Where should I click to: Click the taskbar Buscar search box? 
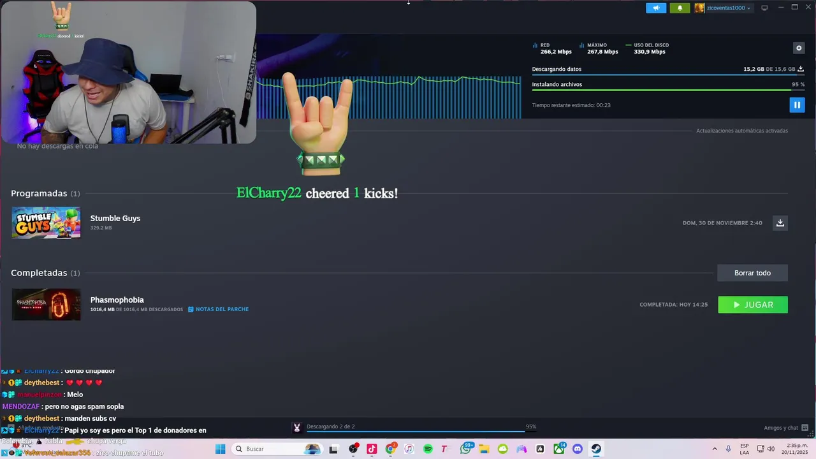tap(277, 449)
